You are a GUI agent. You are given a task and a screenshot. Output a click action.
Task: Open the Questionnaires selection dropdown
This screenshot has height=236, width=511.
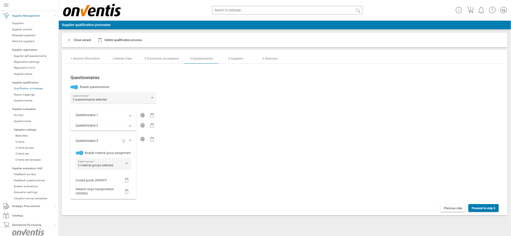[x=113, y=98]
